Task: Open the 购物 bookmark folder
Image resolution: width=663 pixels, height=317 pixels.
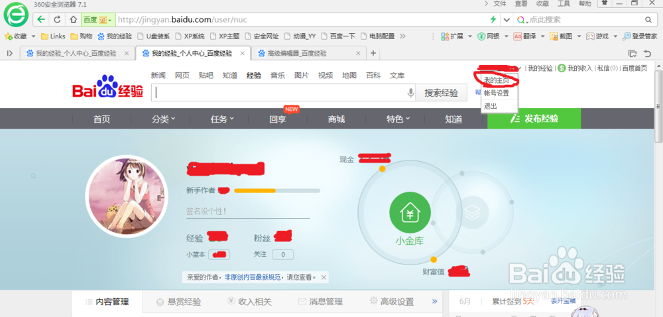Action: point(81,36)
